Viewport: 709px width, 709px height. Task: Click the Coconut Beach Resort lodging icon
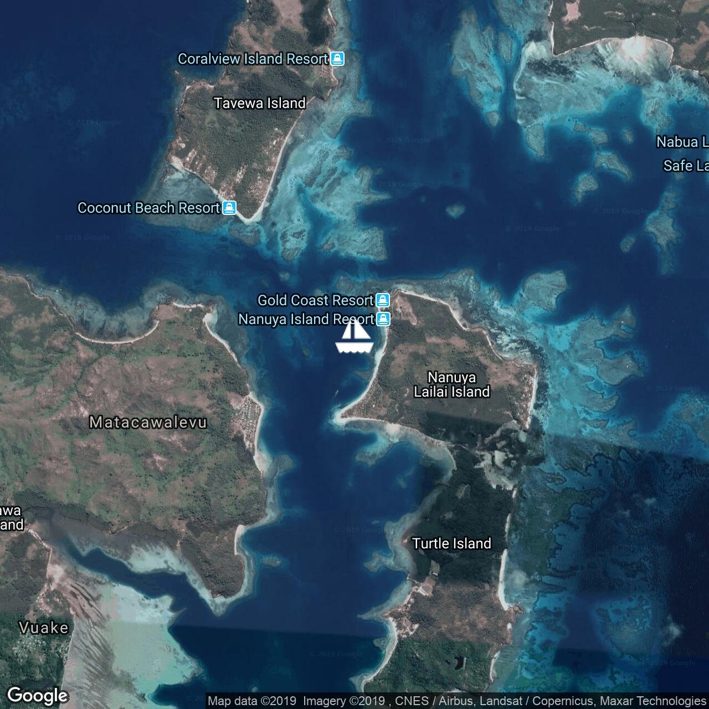pos(229,208)
